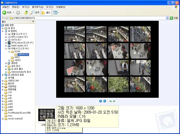Select the MISC folder in tree
The image size is (180, 134).
coord(17,57)
